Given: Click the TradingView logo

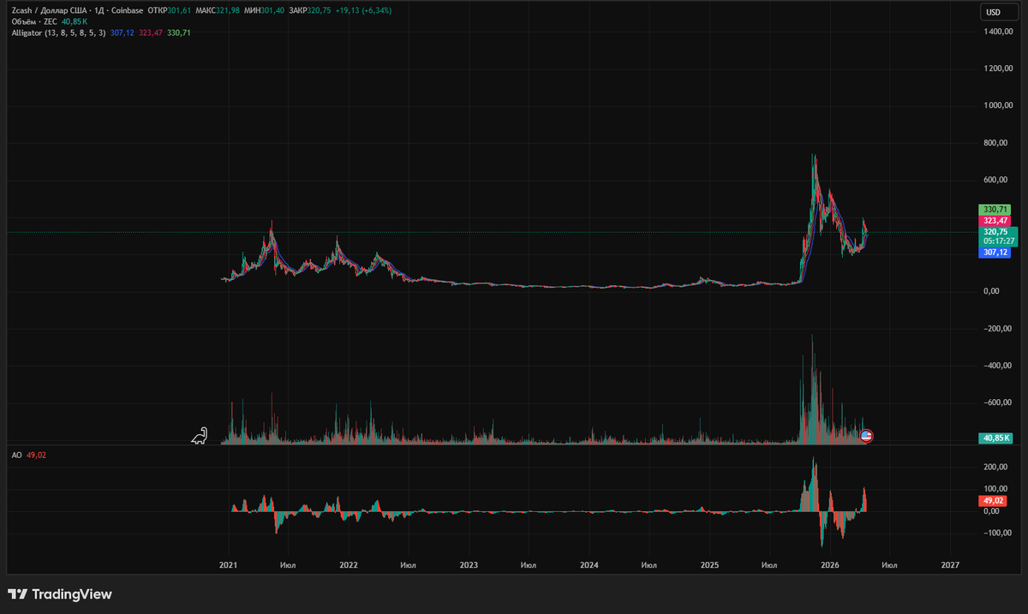Looking at the screenshot, I should (x=59, y=594).
